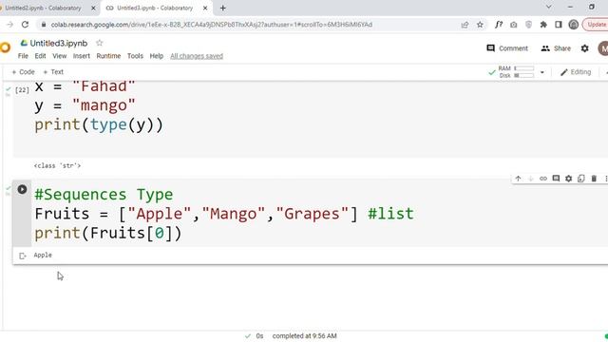608x342 pixels.
Task: Close the Untitled2.ipynb browser tab
Action: pyautogui.click(x=93, y=8)
